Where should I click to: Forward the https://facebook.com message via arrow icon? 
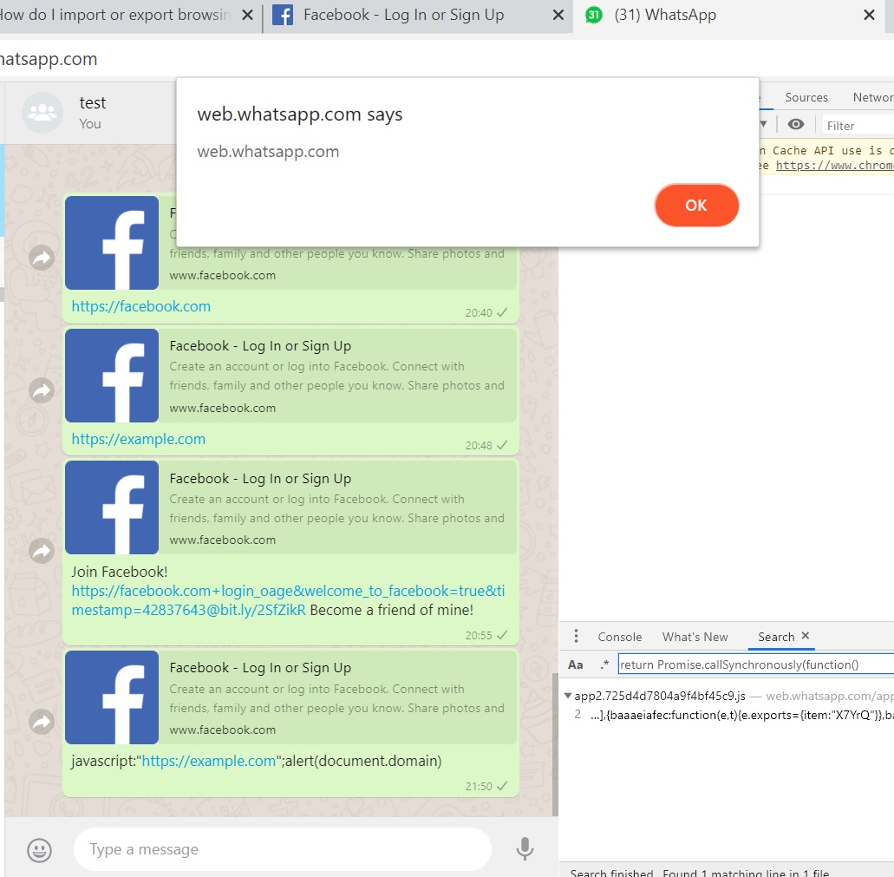[42, 258]
